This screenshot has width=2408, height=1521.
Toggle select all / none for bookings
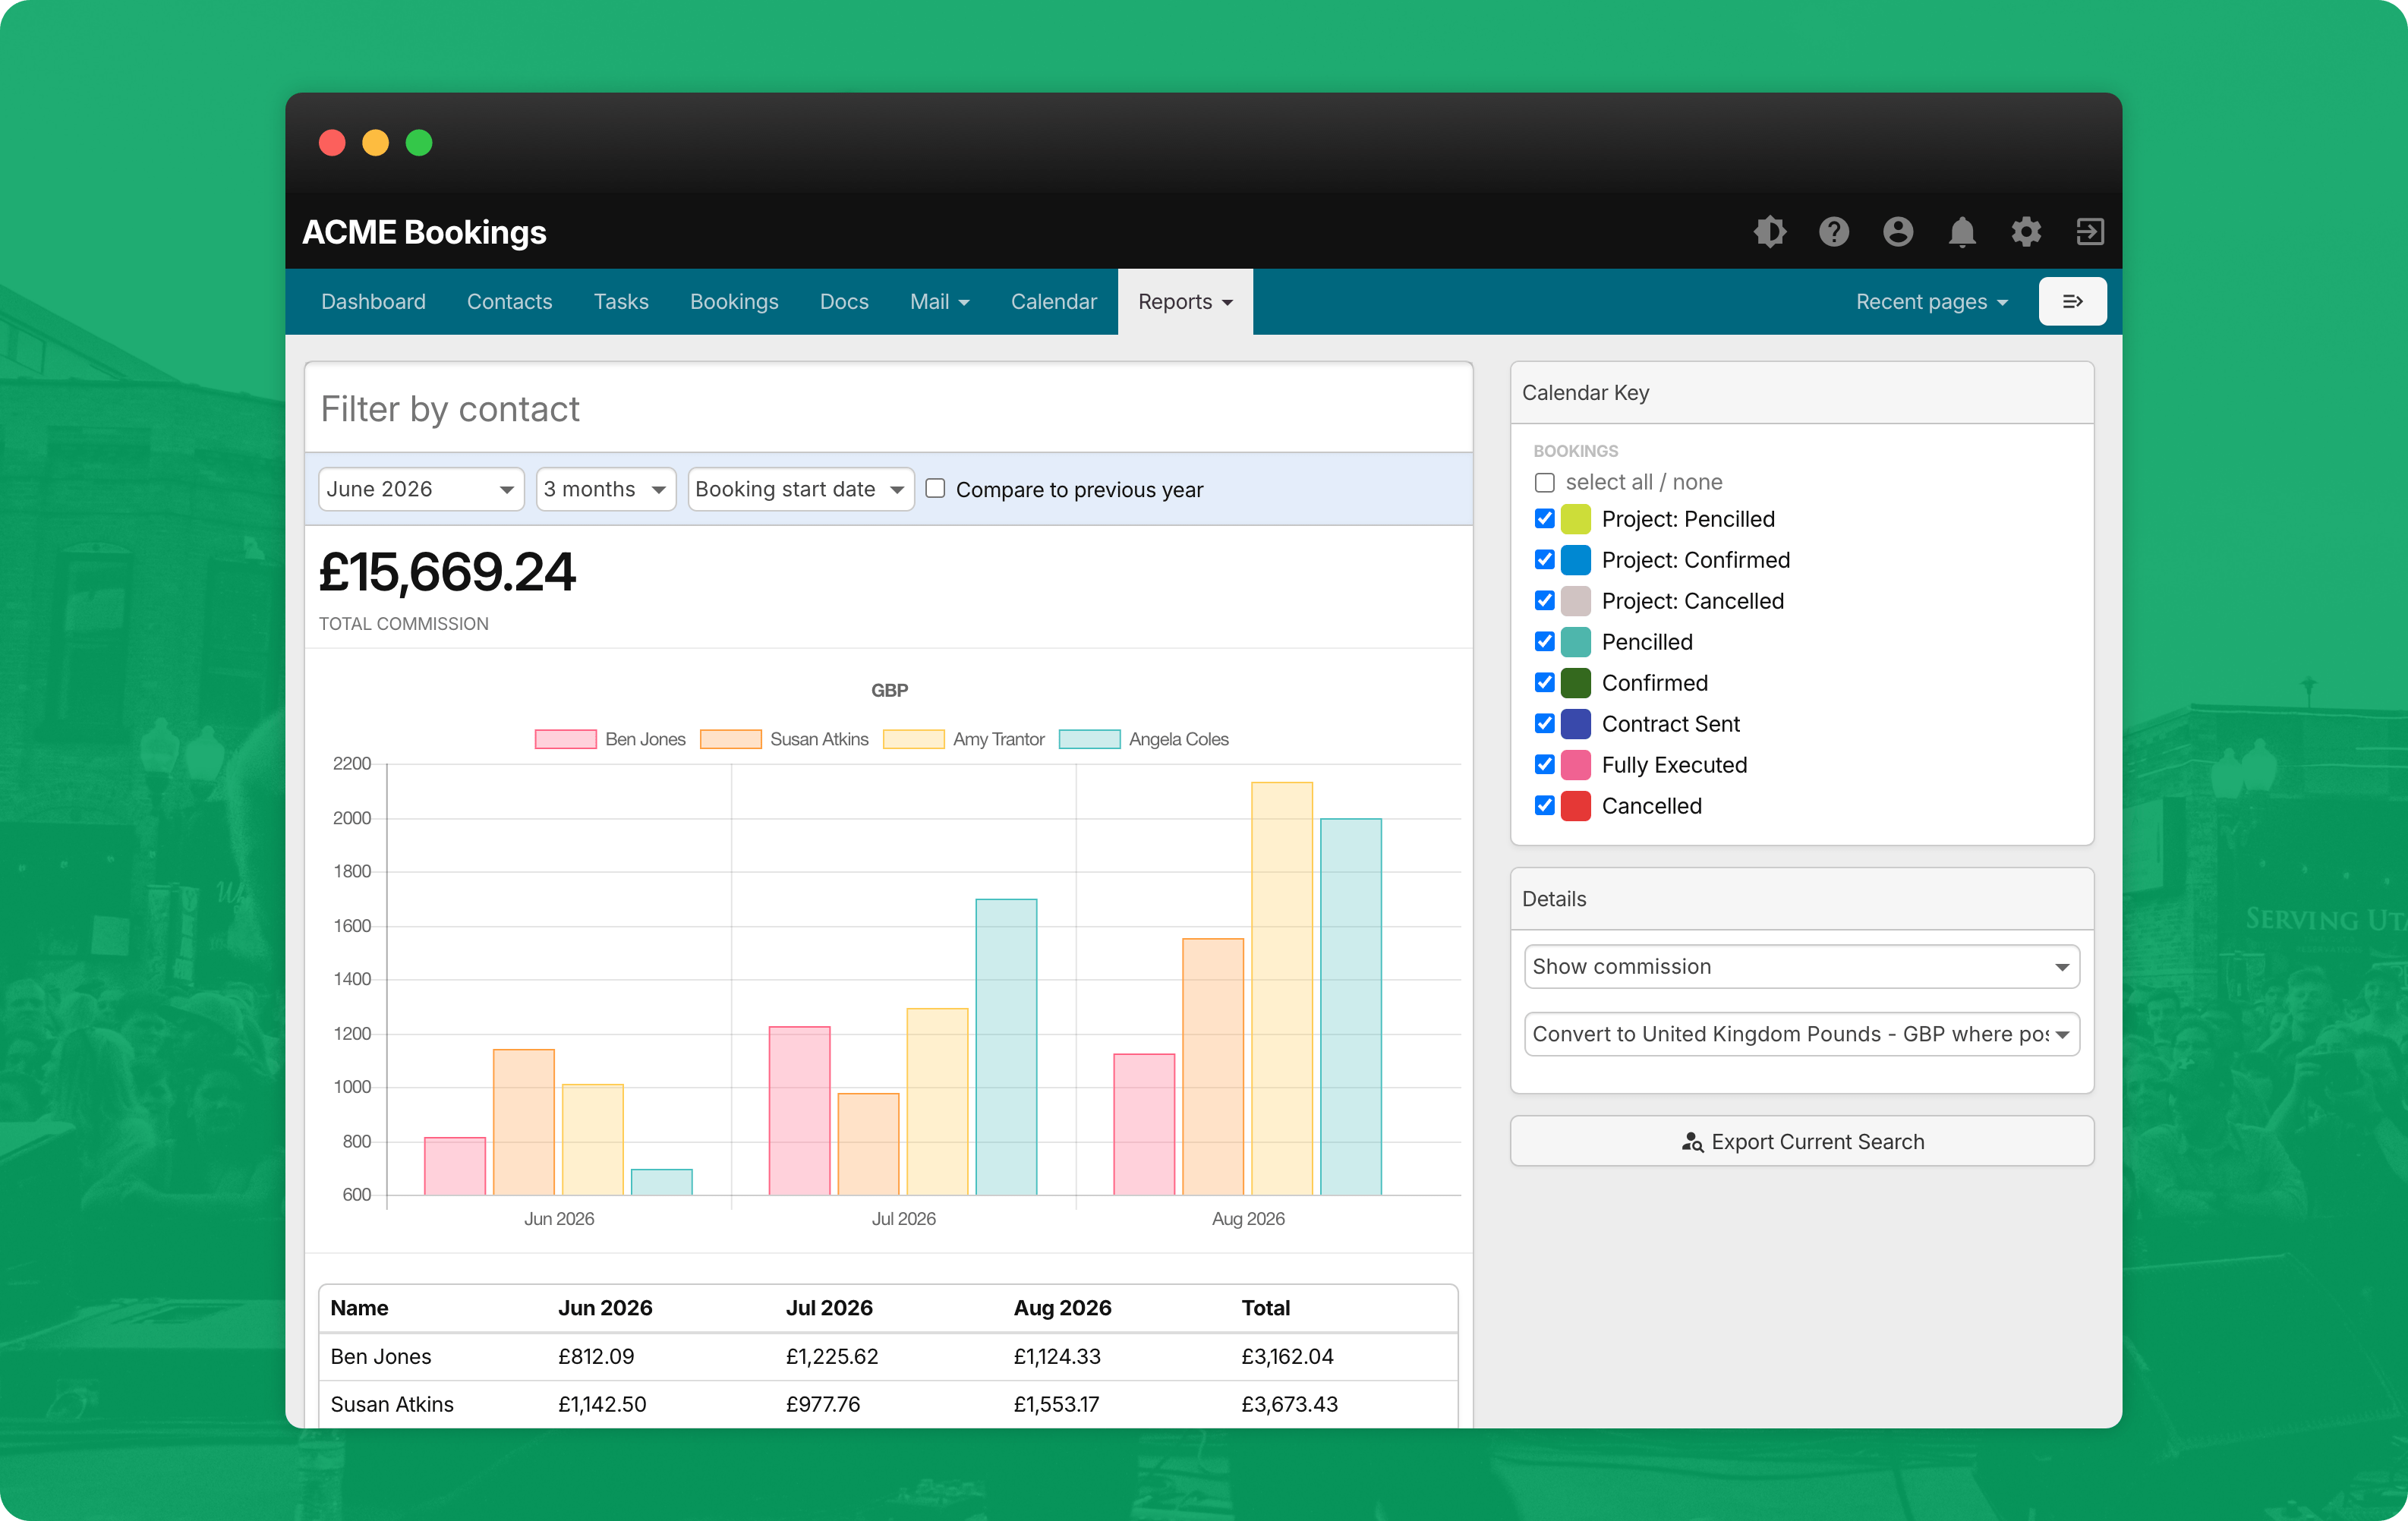tap(1544, 482)
